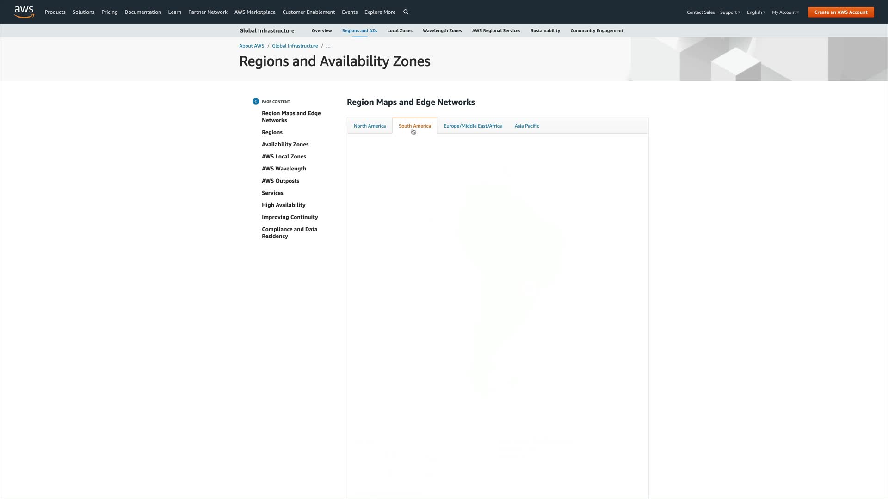Image resolution: width=888 pixels, height=499 pixels.
Task: Expand the breadcrumb ellipsis
Action: (x=328, y=46)
